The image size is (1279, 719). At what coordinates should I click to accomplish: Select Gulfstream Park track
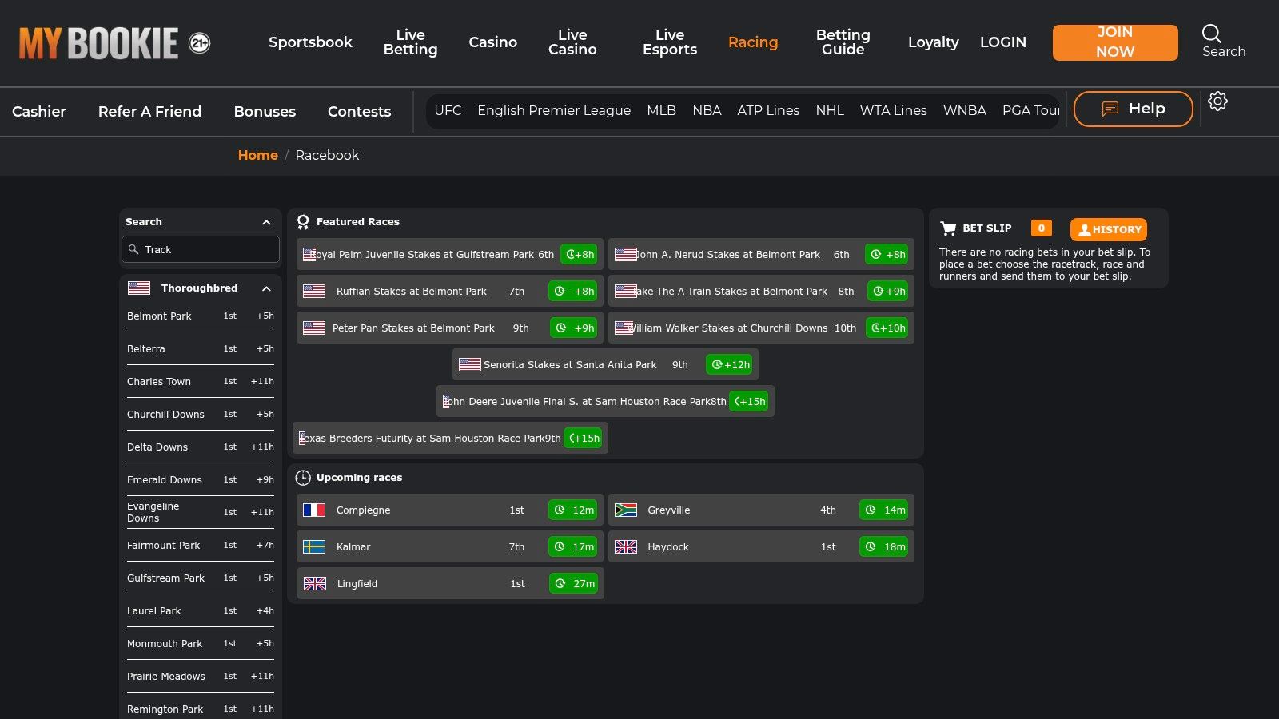tap(201, 578)
